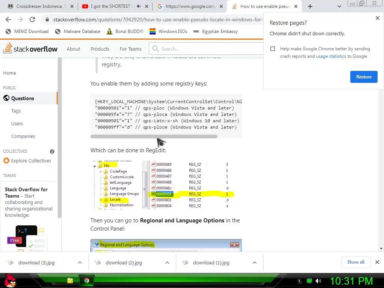
Task: Open the For Teams menu item
Action: point(130,49)
